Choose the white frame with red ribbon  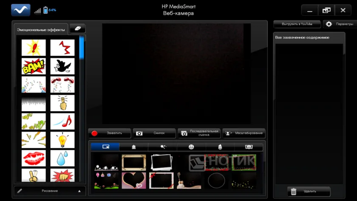click(x=161, y=181)
